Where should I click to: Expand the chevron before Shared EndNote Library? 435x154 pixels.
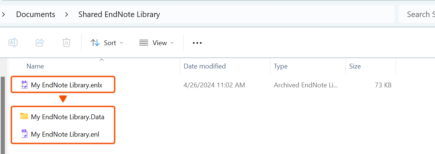pyautogui.click(x=66, y=14)
